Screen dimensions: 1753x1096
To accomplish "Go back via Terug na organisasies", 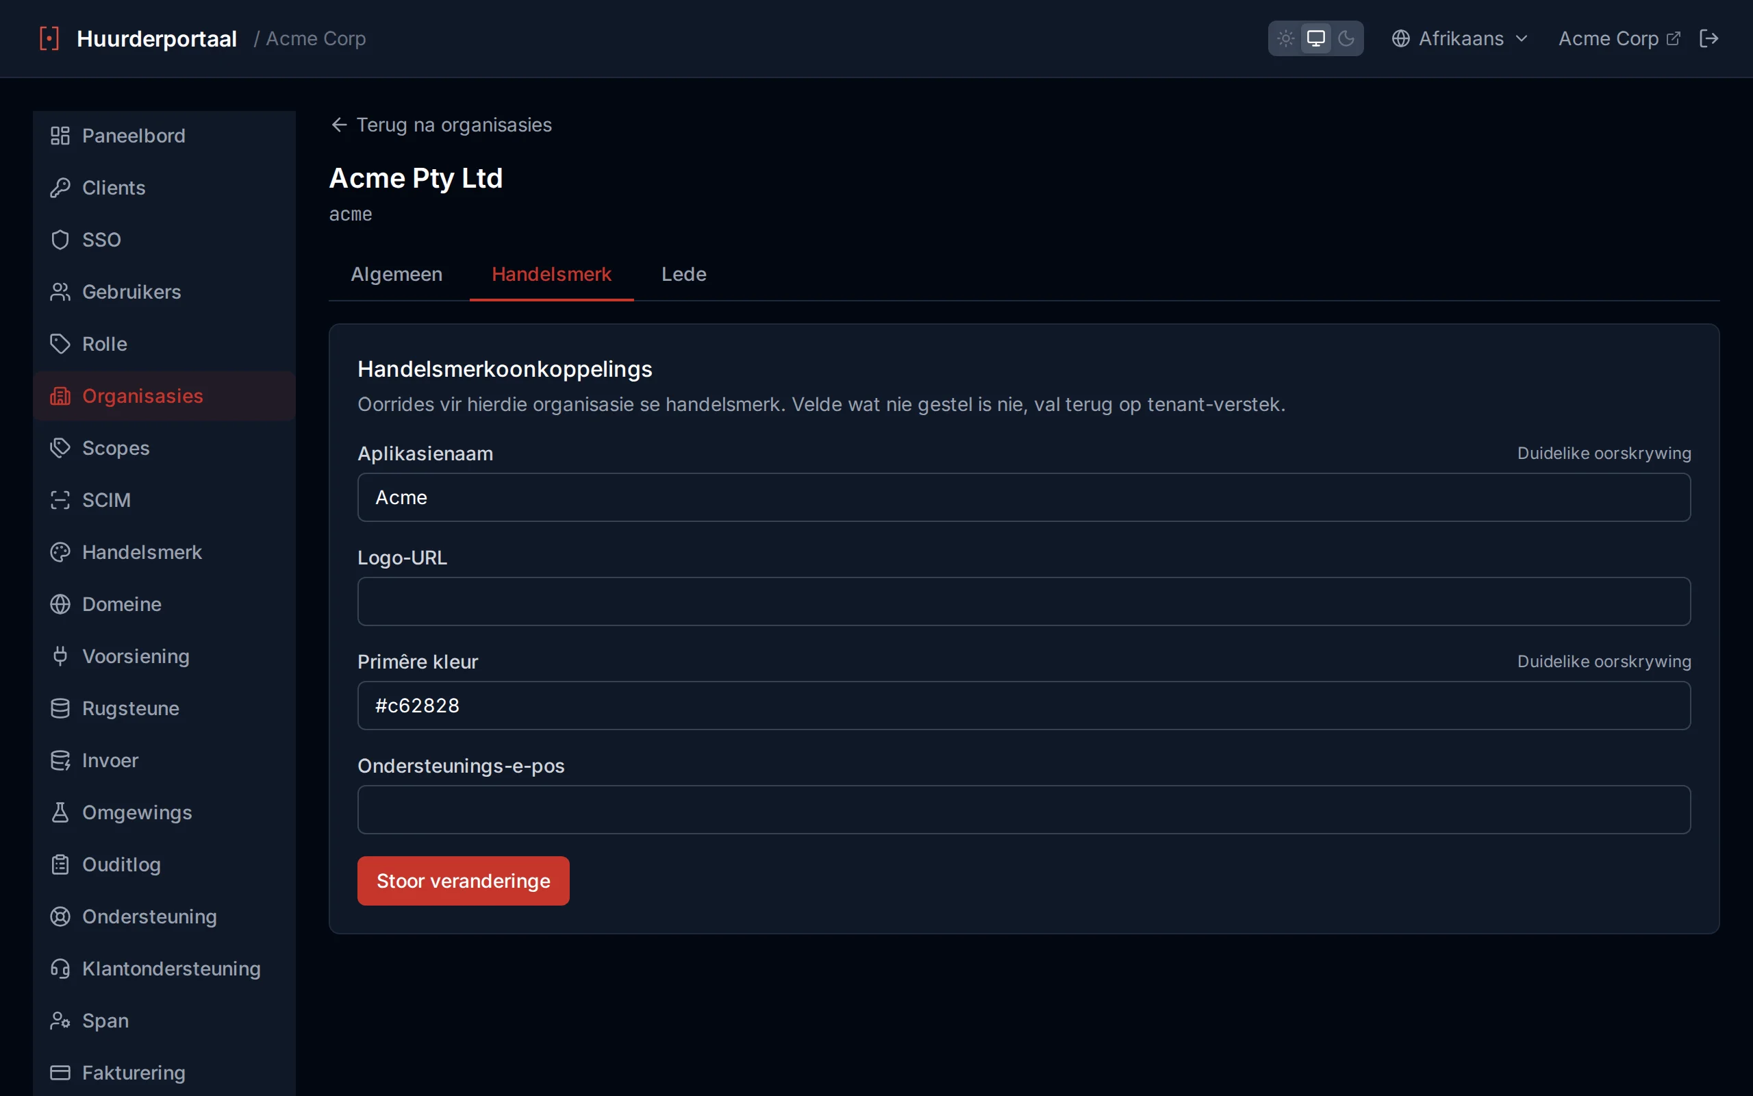I will point(440,125).
